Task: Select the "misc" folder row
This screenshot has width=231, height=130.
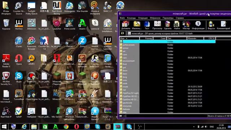Action: [x=167, y=80]
